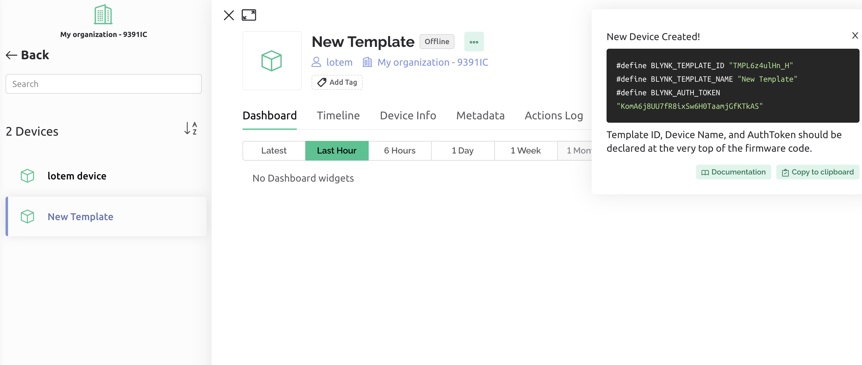Select the Metadata tab
The height and width of the screenshot is (365, 862).
(x=480, y=116)
